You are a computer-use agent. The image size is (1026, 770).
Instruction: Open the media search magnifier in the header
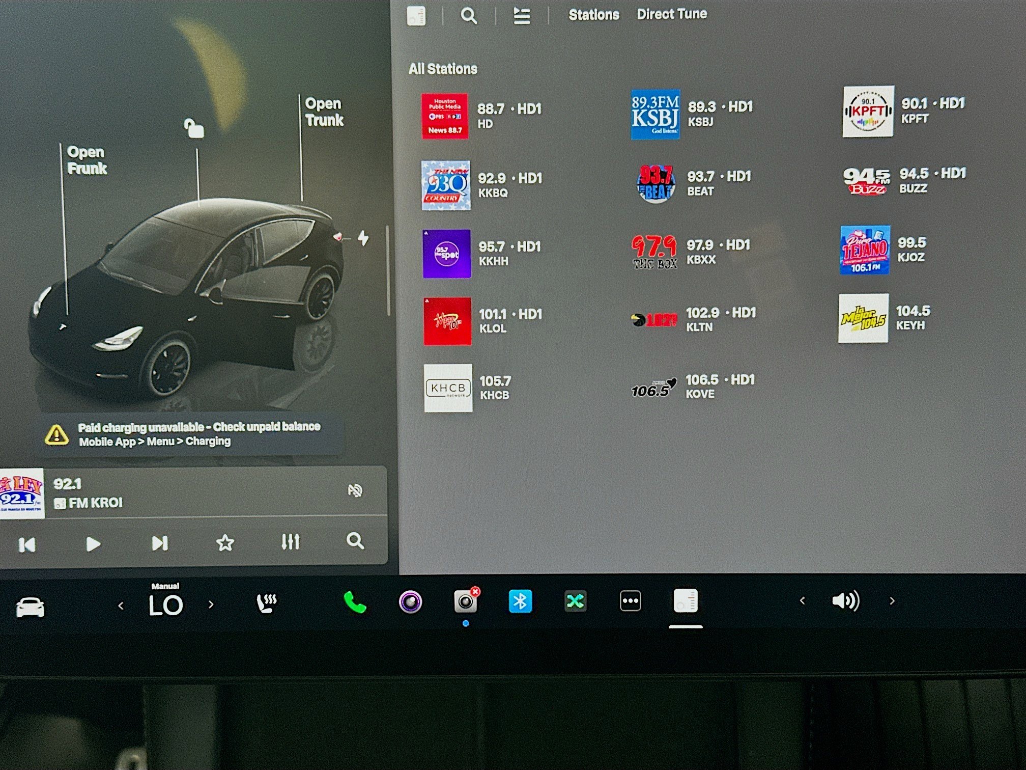[x=469, y=16]
